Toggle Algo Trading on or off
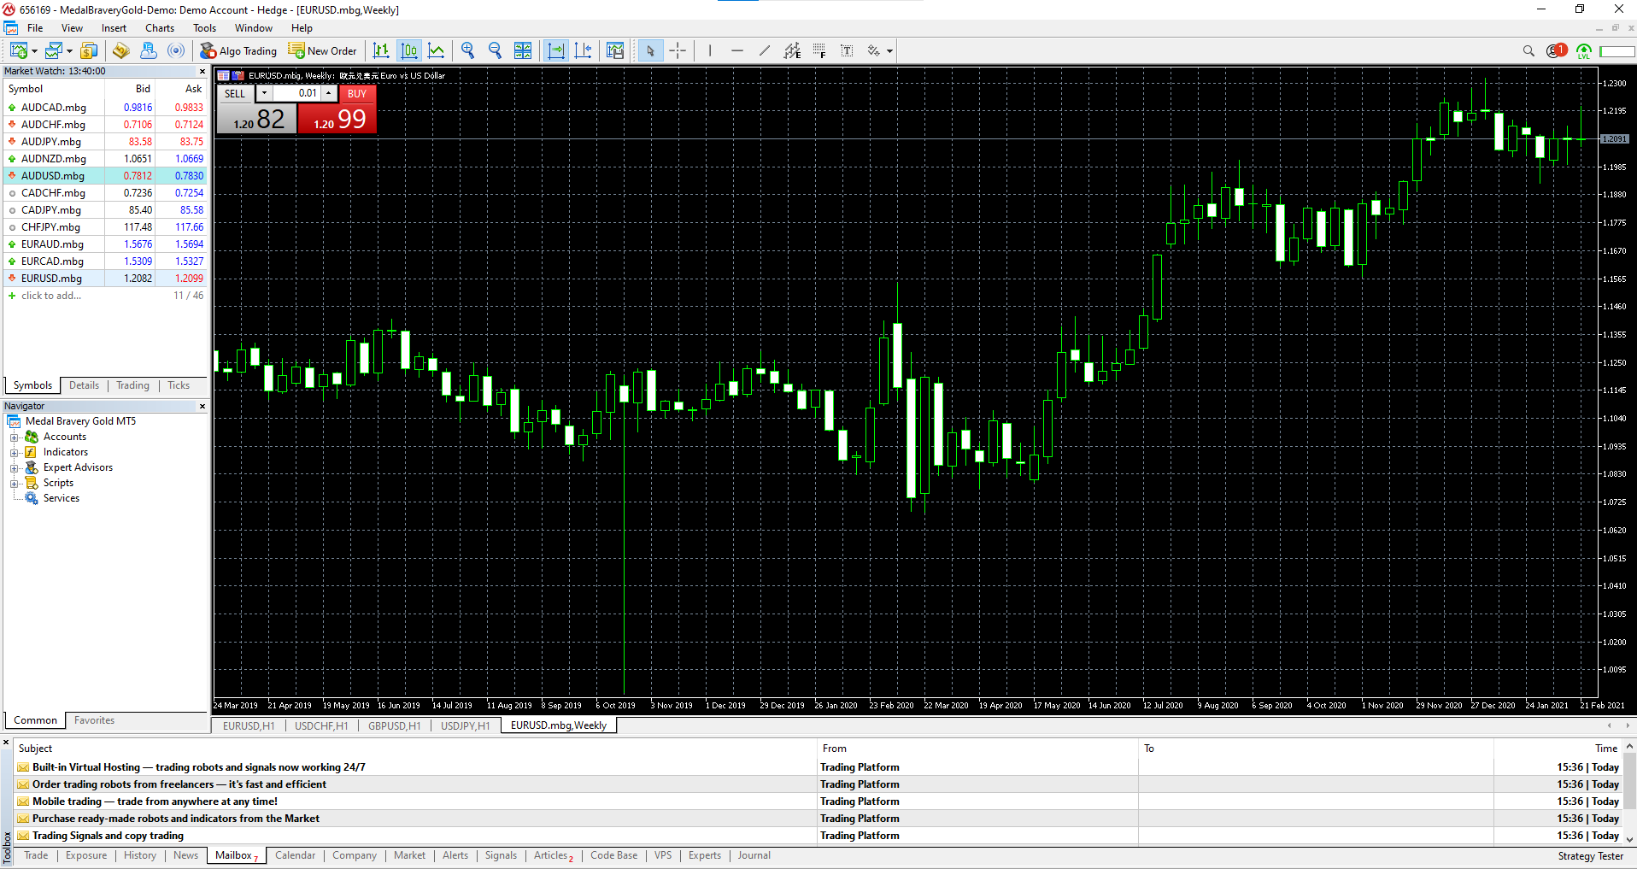The image size is (1637, 869). point(238,50)
